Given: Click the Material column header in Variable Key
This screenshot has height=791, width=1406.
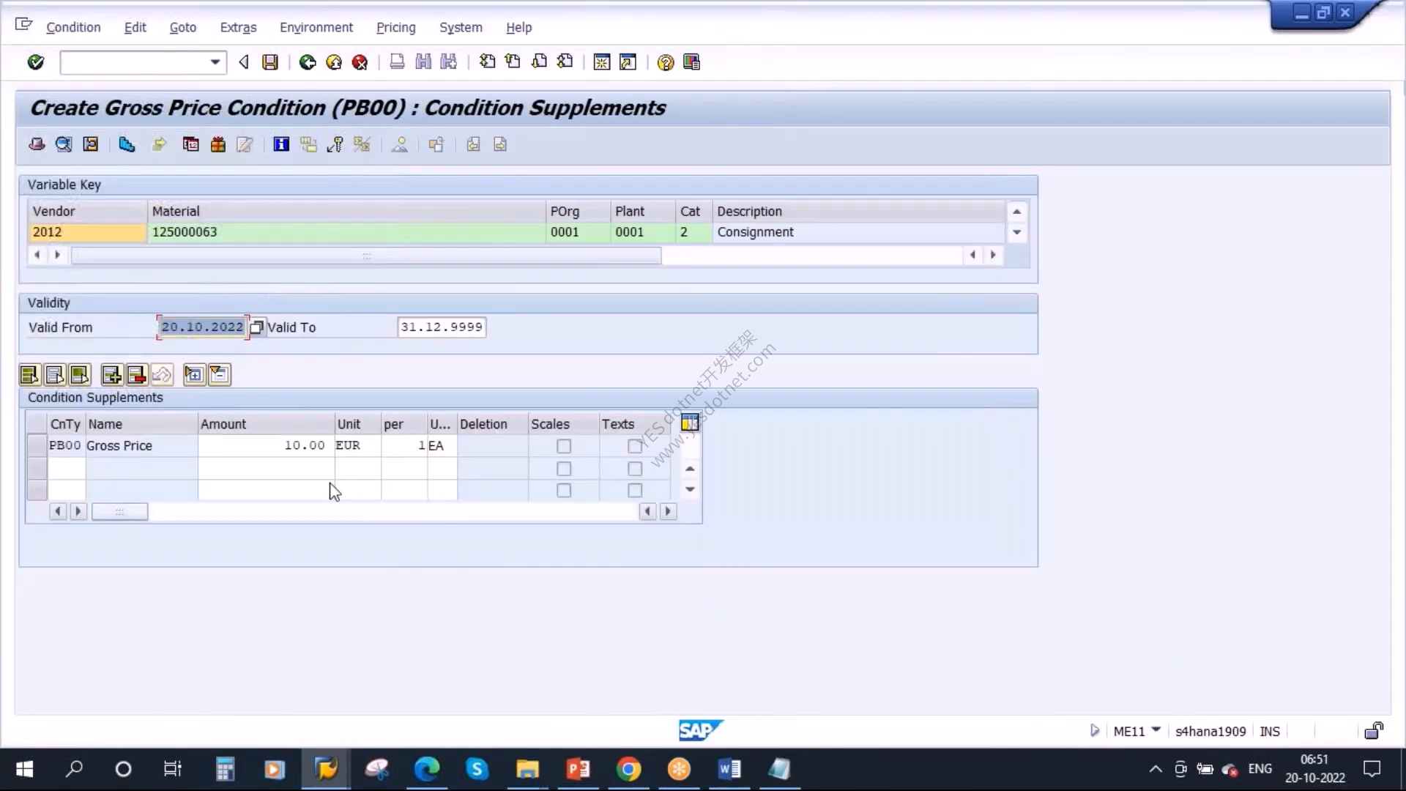Looking at the screenshot, I should pyautogui.click(x=346, y=212).
